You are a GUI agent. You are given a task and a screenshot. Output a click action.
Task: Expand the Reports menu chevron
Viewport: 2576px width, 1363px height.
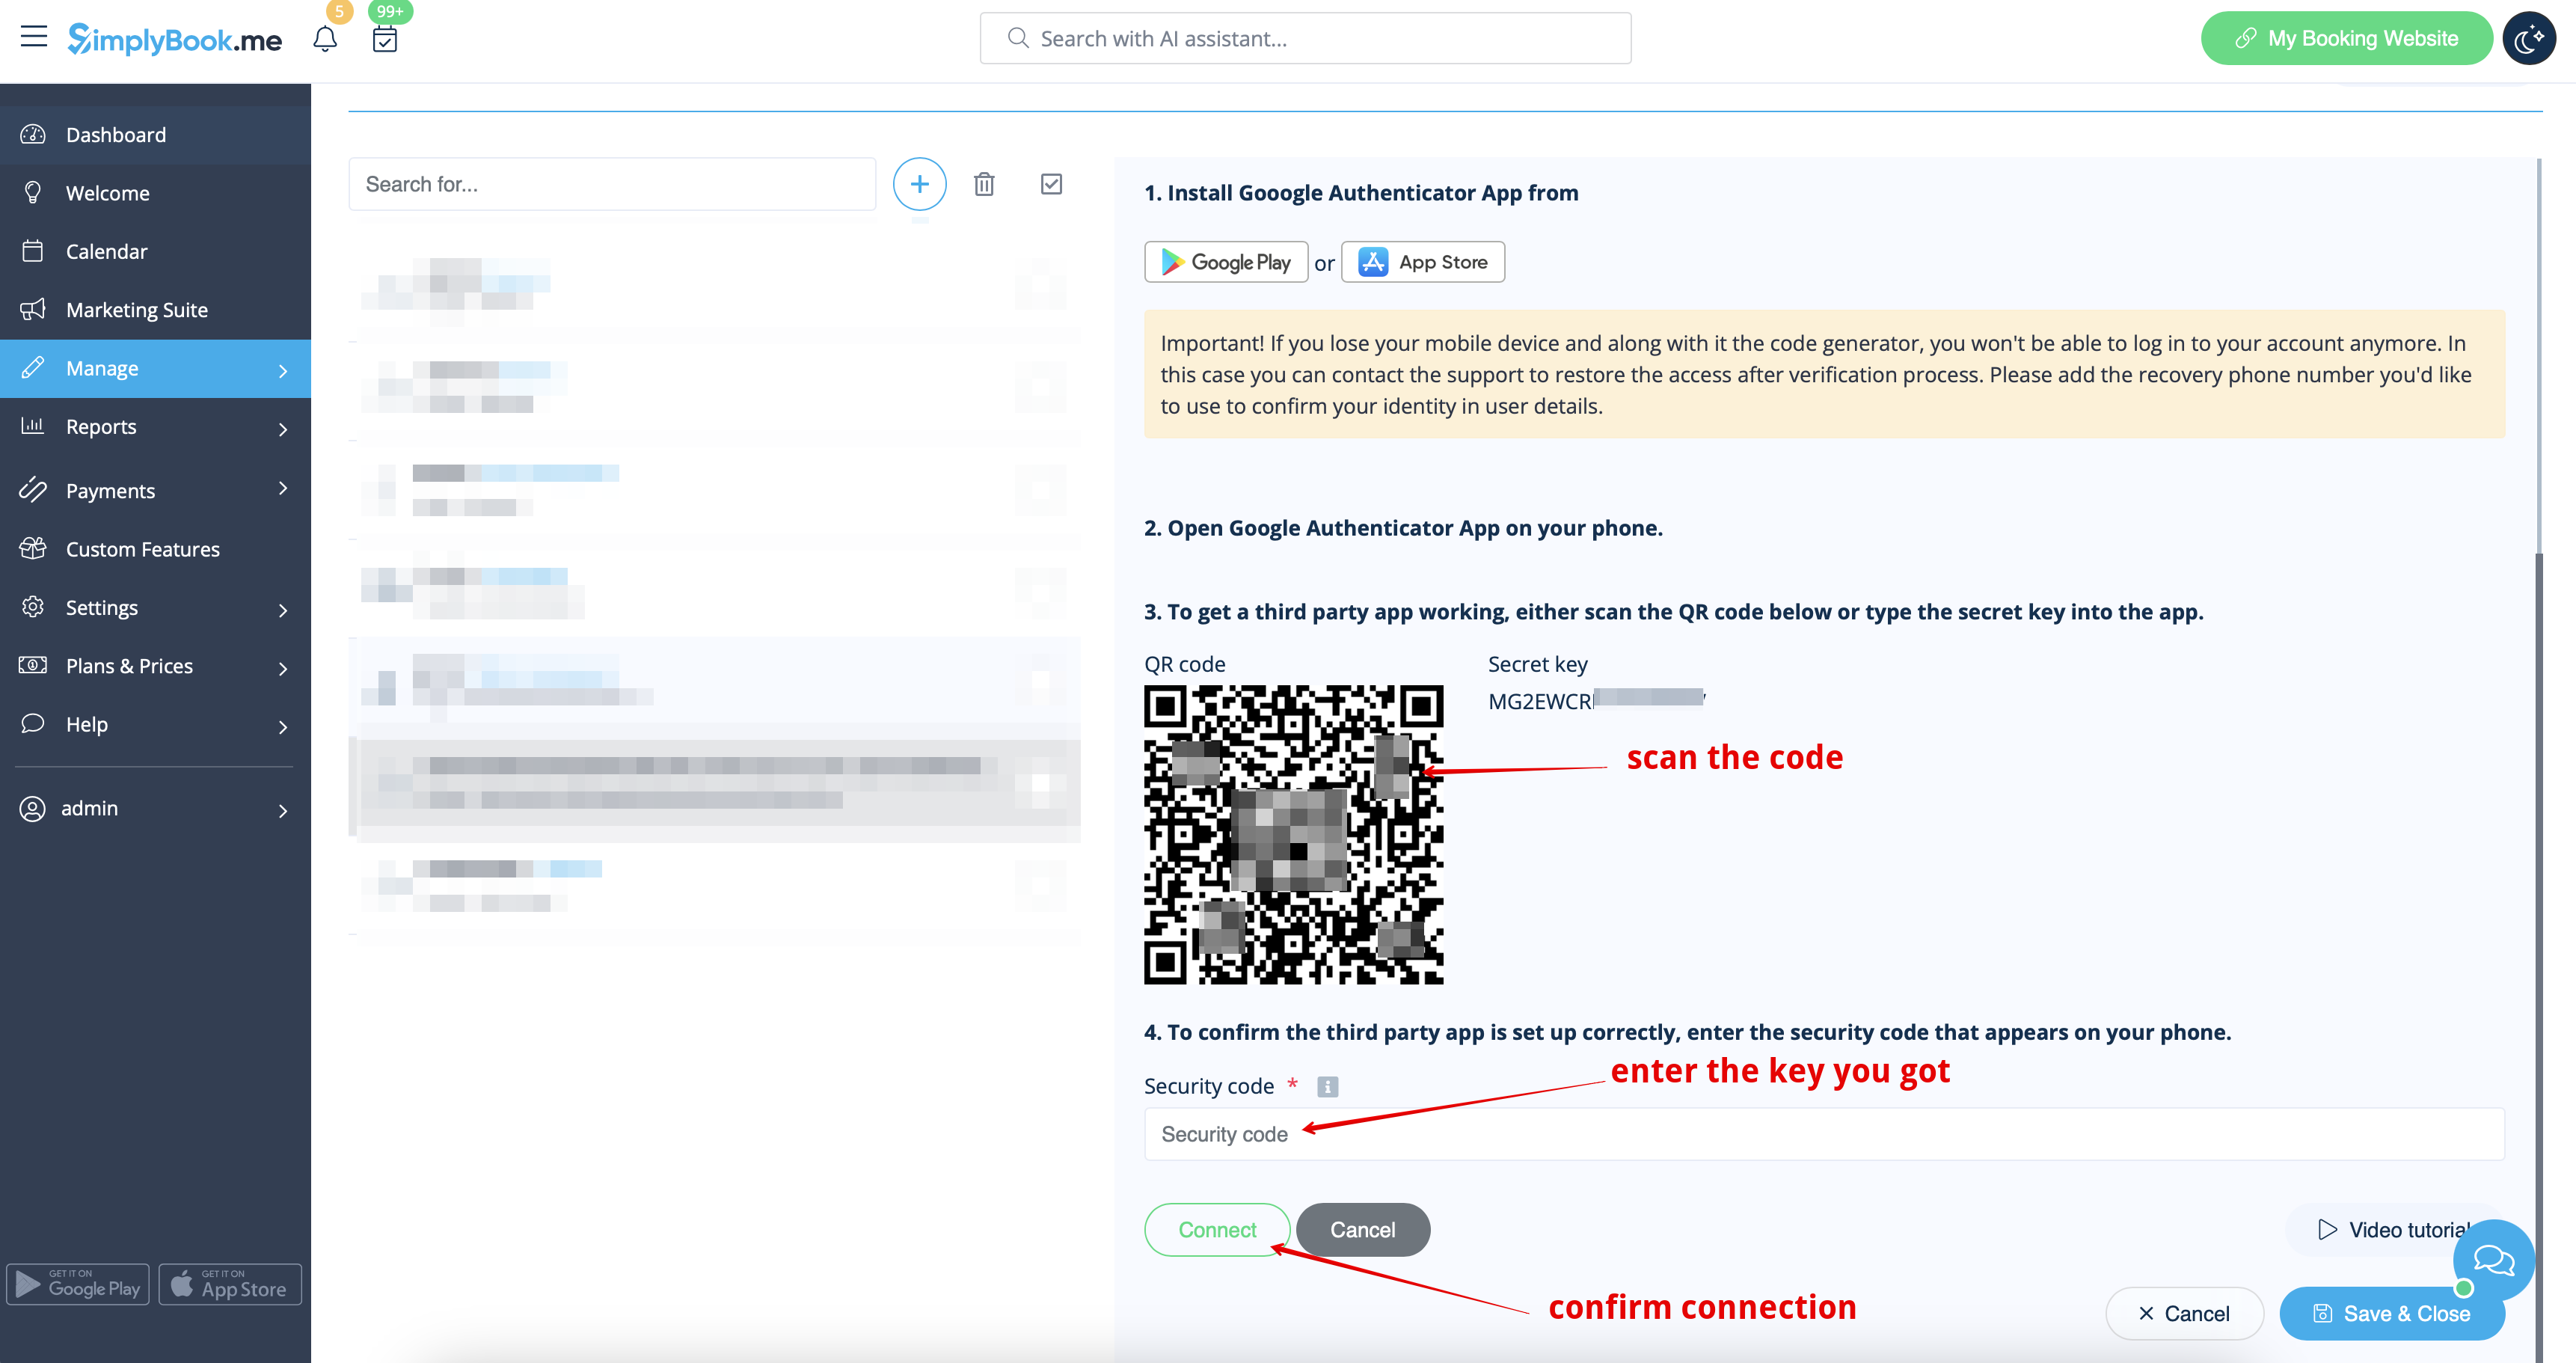coord(283,429)
